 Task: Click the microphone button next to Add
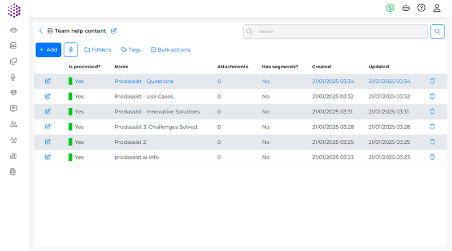[71, 50]
